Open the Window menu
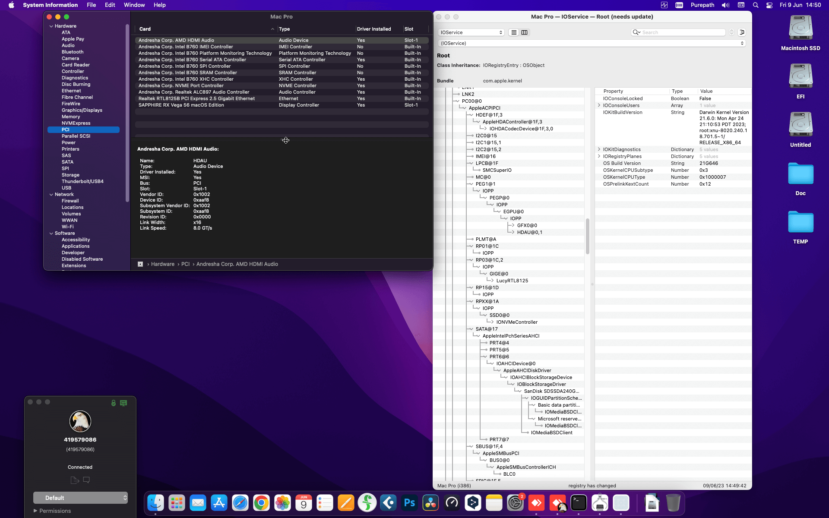Viewport: 829px width, 518px height. tap(134, 5)
